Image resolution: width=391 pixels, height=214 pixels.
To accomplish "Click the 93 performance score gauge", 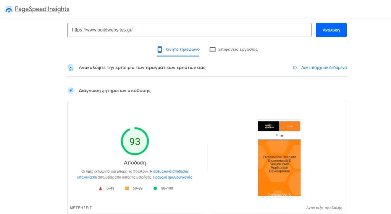I will click(x=135, y=141).
